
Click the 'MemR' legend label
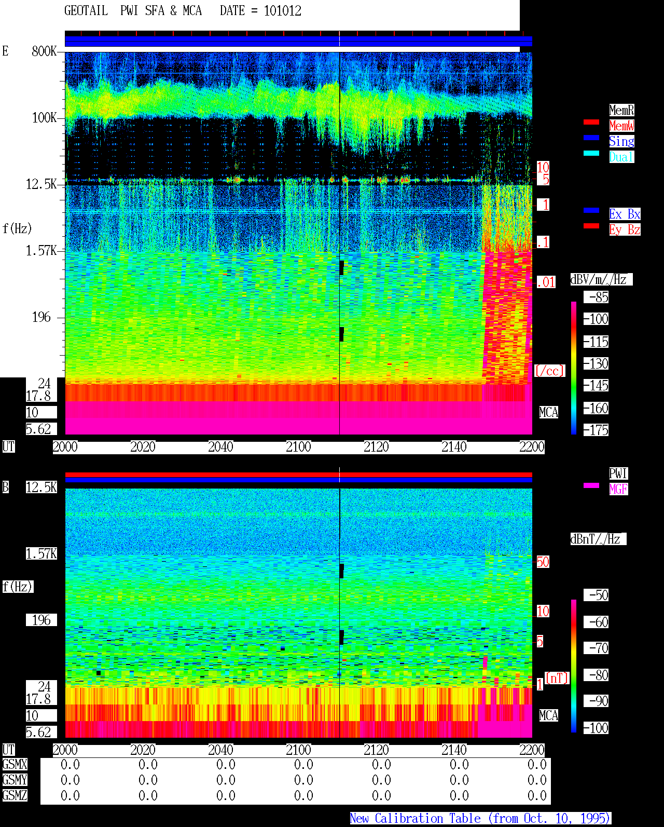coord(621,110)
